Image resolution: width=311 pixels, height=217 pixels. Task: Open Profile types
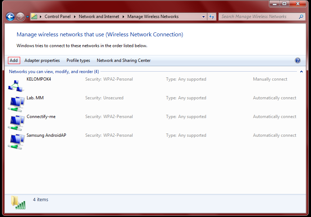point(78,60)
